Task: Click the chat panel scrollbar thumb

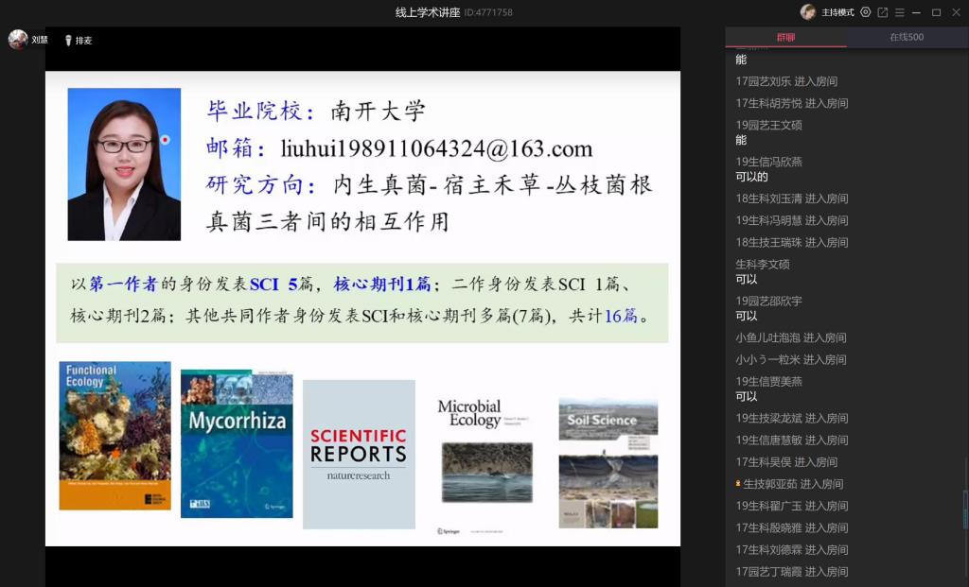Action: pyautogui.click(x=965, y=509)
